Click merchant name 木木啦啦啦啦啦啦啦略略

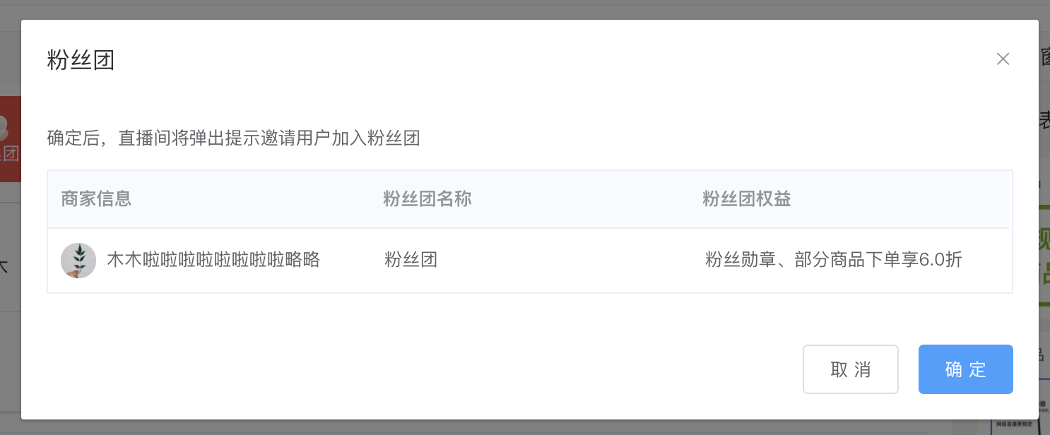[213, 260]
